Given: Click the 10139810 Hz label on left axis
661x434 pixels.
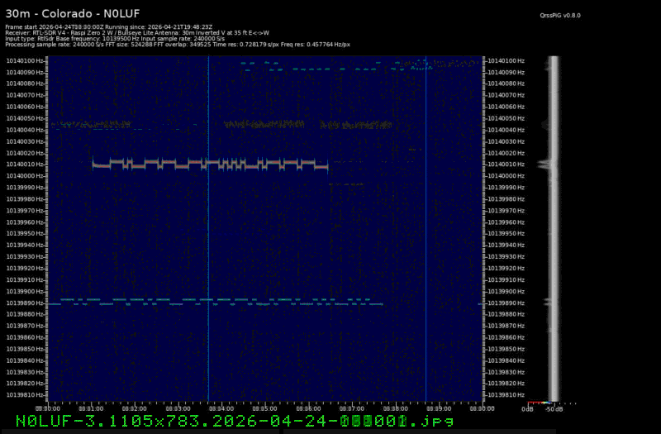Looking at the screenshot, I should [26, 395].
